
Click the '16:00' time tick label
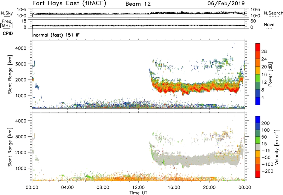[174, 188]
